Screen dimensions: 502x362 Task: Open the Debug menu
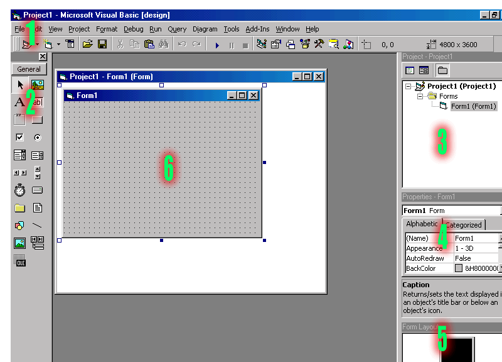coord(133,29)
